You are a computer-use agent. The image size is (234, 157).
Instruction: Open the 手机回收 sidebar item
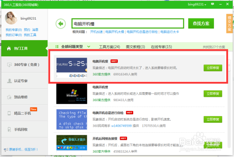point(25,129)
